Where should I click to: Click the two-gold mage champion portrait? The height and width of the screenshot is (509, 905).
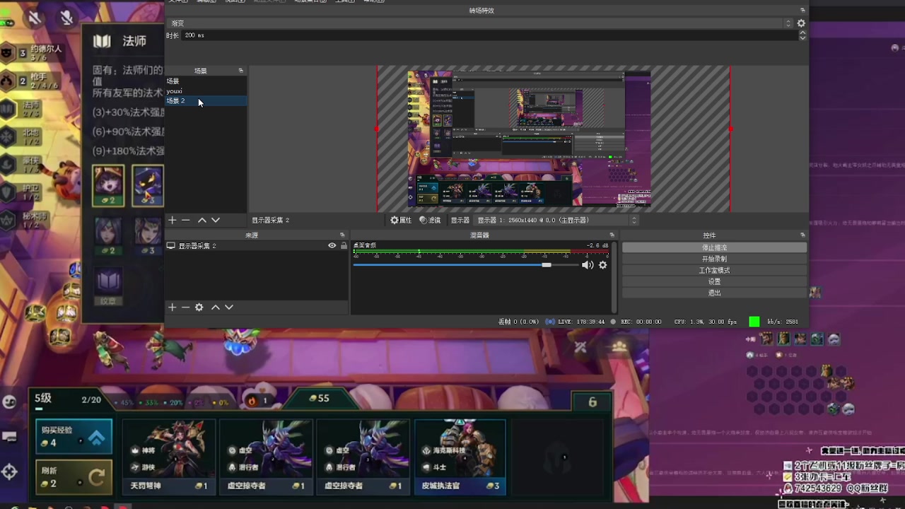108,186
